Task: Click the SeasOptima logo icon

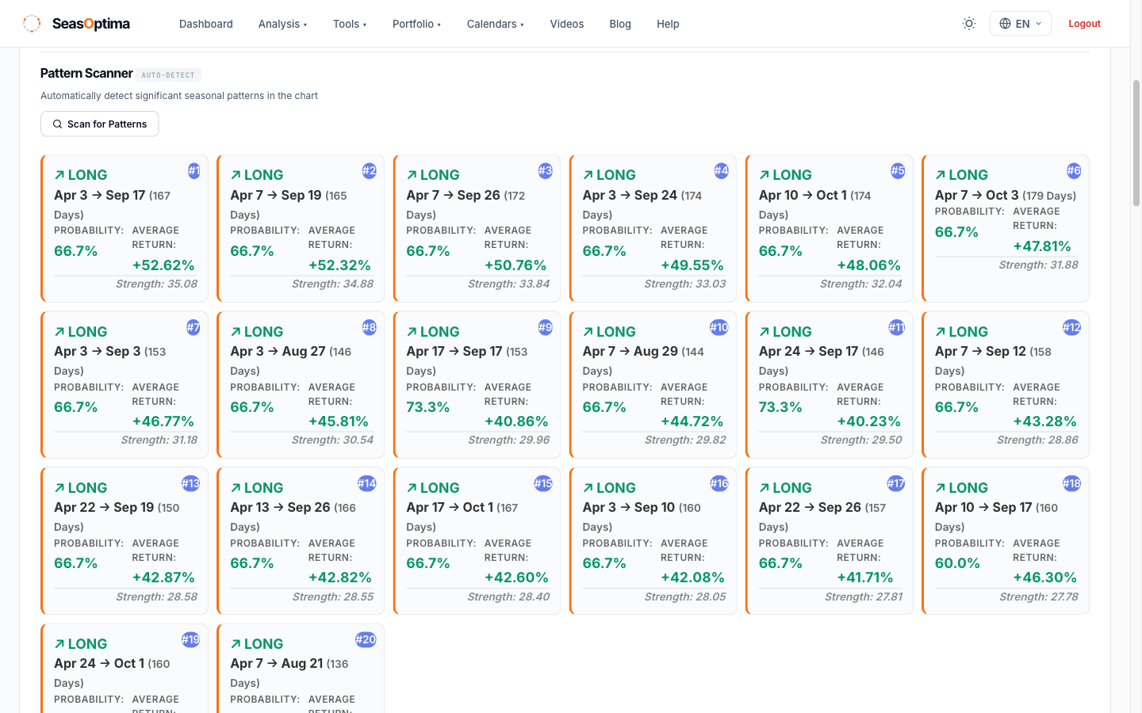Action: click(32, 24)
